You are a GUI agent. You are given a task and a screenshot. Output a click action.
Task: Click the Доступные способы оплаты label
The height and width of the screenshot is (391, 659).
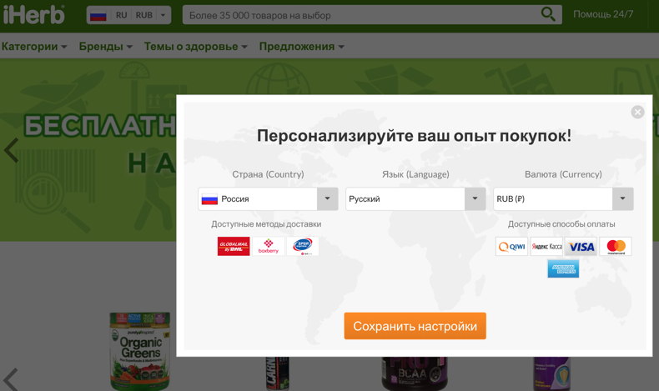pyautogui.click(x=561, y=224)
